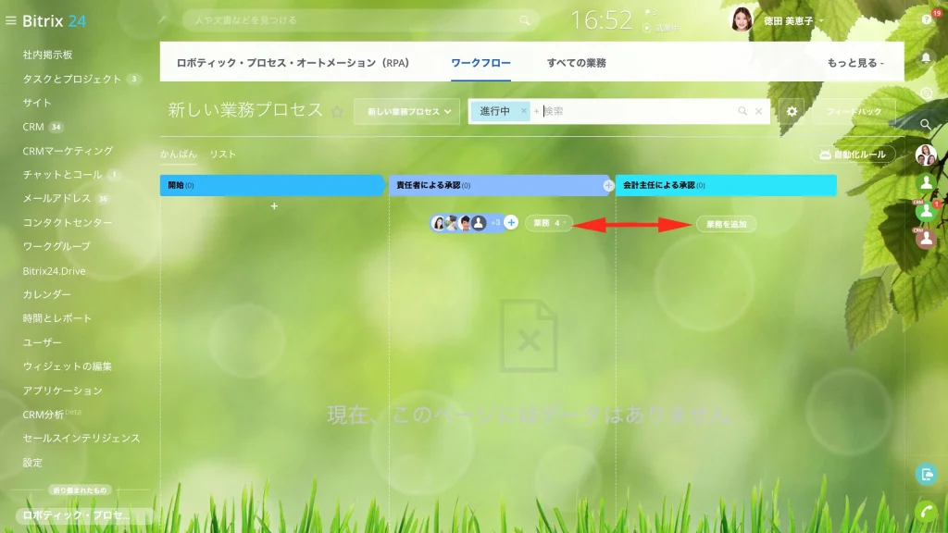Open the 新しい業務プロセス dropdown button

pyautogui.click(x=407, y=111)
